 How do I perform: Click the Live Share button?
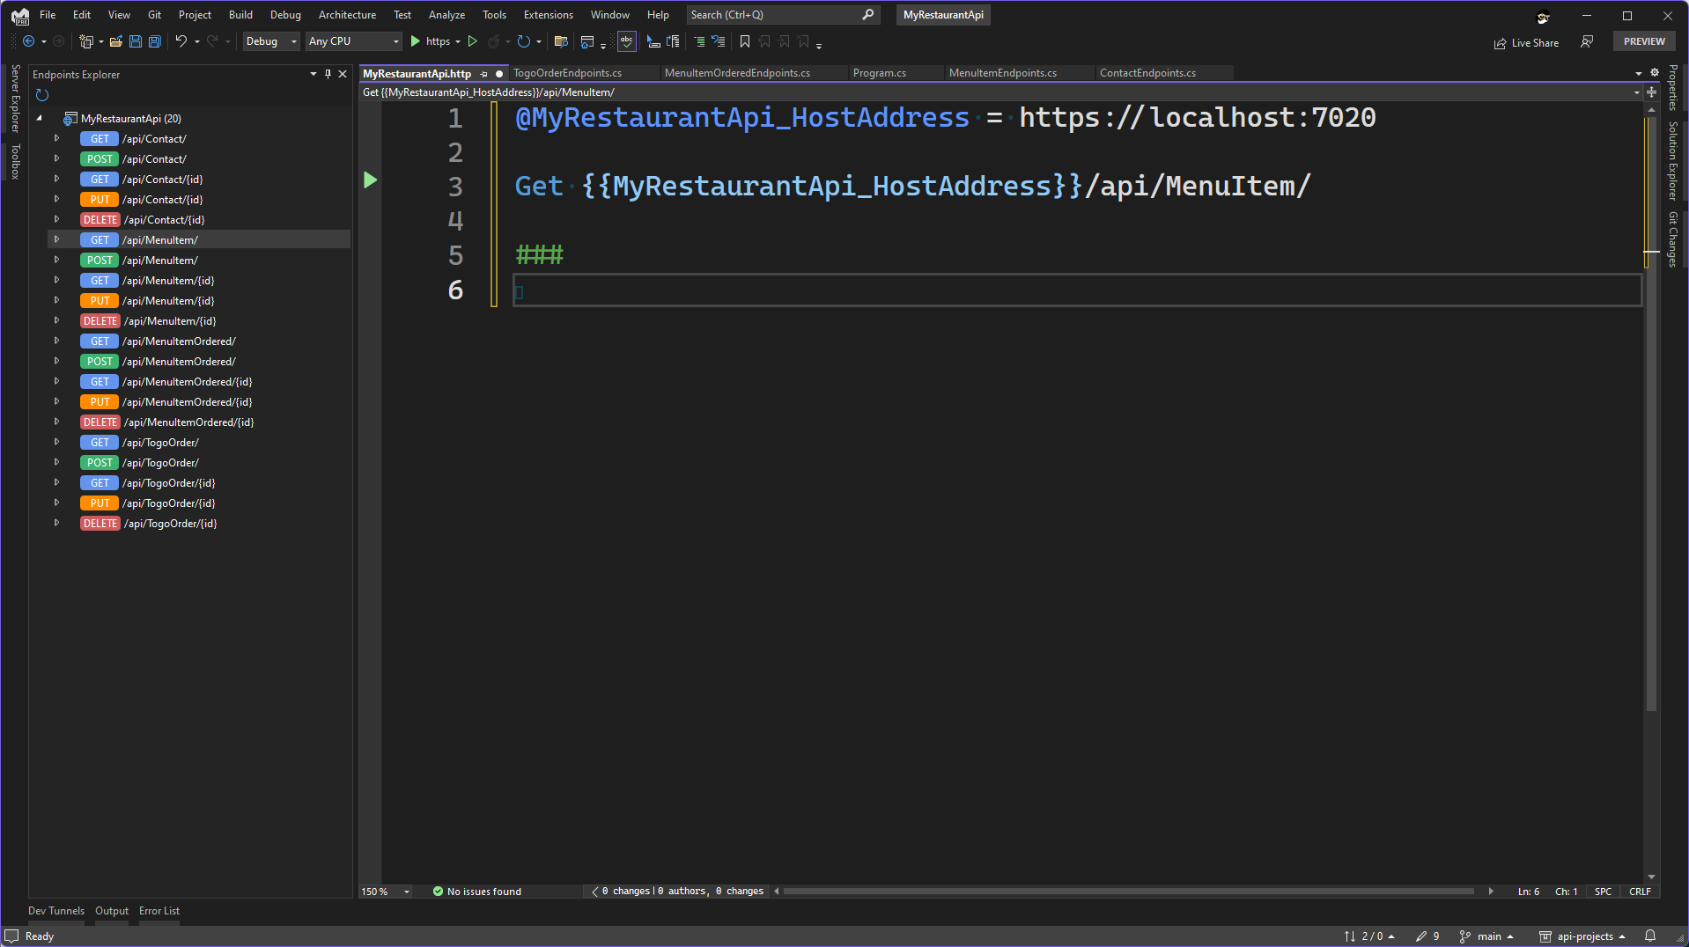(1526, 42)
